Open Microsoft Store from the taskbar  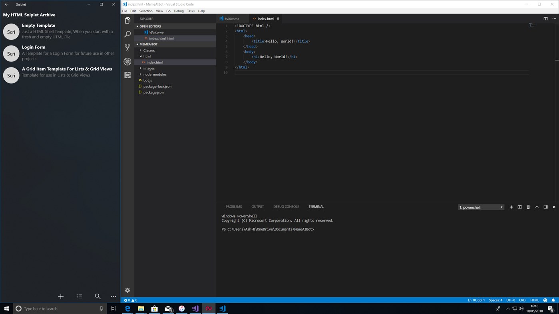coord(155,308)
